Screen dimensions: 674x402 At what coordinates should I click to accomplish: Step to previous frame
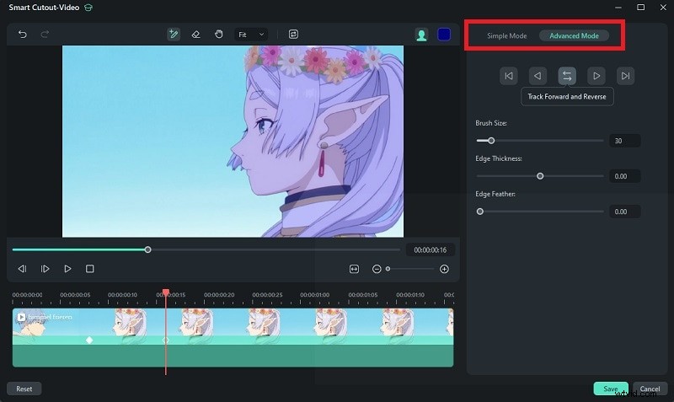click(23, 269)
